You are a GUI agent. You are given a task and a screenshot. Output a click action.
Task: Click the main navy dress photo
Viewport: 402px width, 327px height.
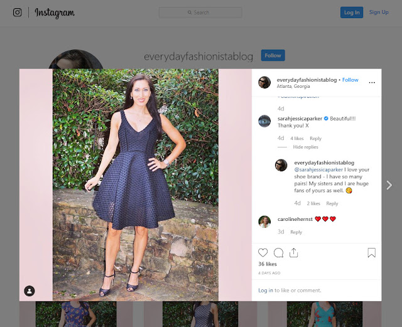[136, 185]
